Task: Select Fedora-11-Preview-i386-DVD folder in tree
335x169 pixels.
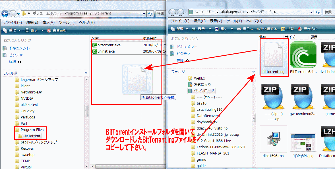Action: pyautogui.click(x=218, y=147)
